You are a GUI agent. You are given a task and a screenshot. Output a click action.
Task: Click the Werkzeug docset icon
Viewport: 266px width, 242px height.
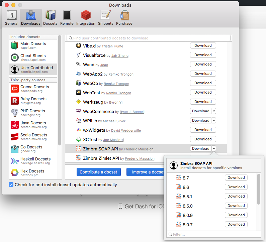click(x=78, y=102)
